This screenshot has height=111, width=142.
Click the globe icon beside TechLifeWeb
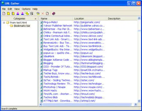click(x=42, y=77)
